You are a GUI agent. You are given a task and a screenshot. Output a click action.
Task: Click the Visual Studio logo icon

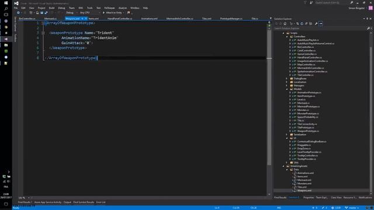click(16, 3)
